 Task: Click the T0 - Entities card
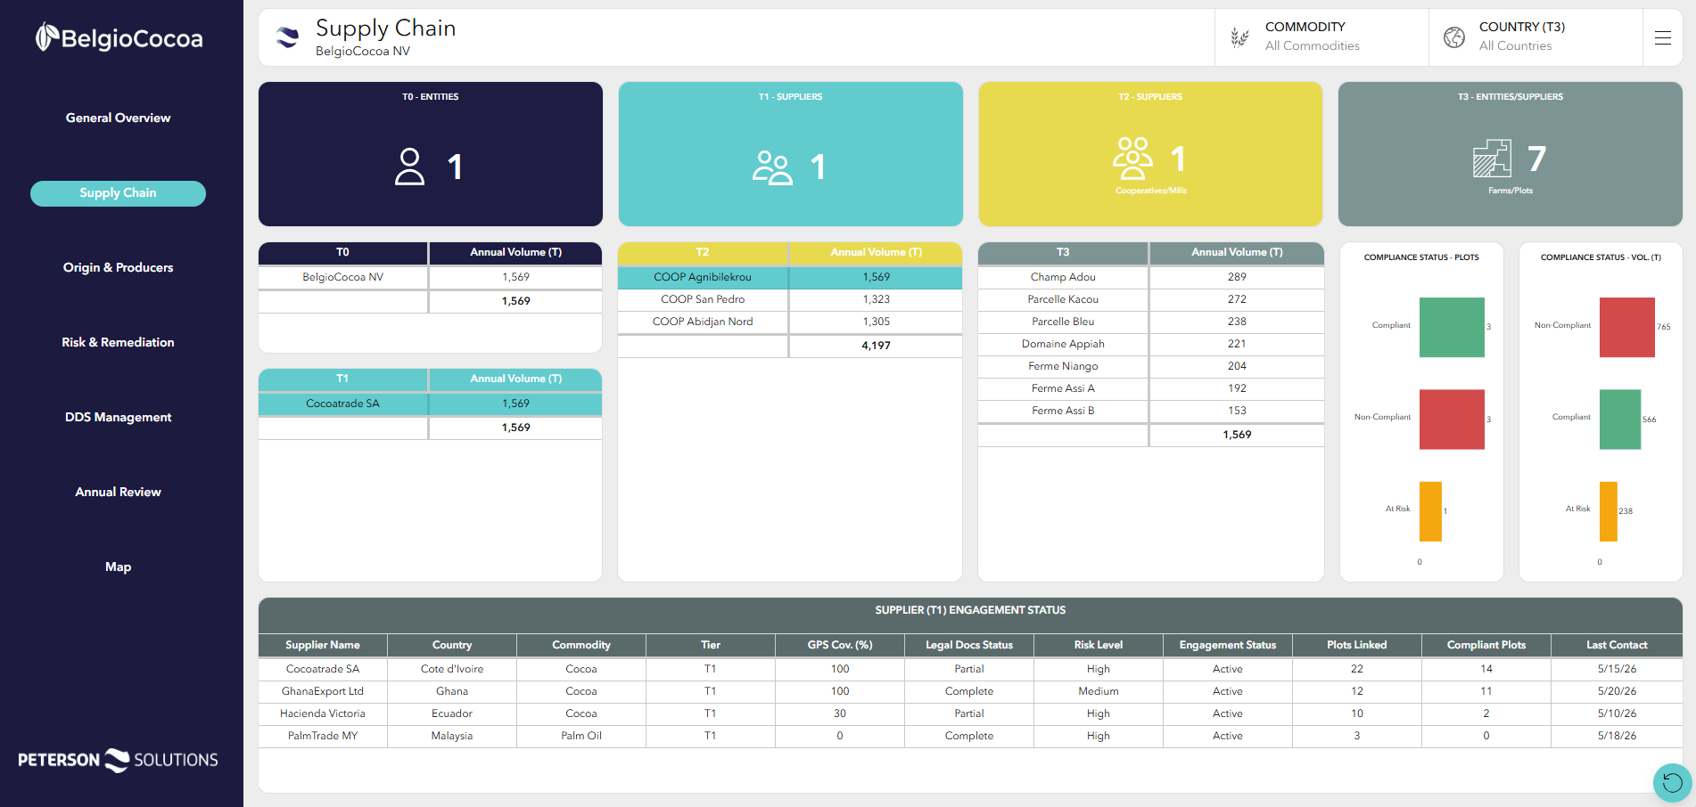(x=431, y=154)
